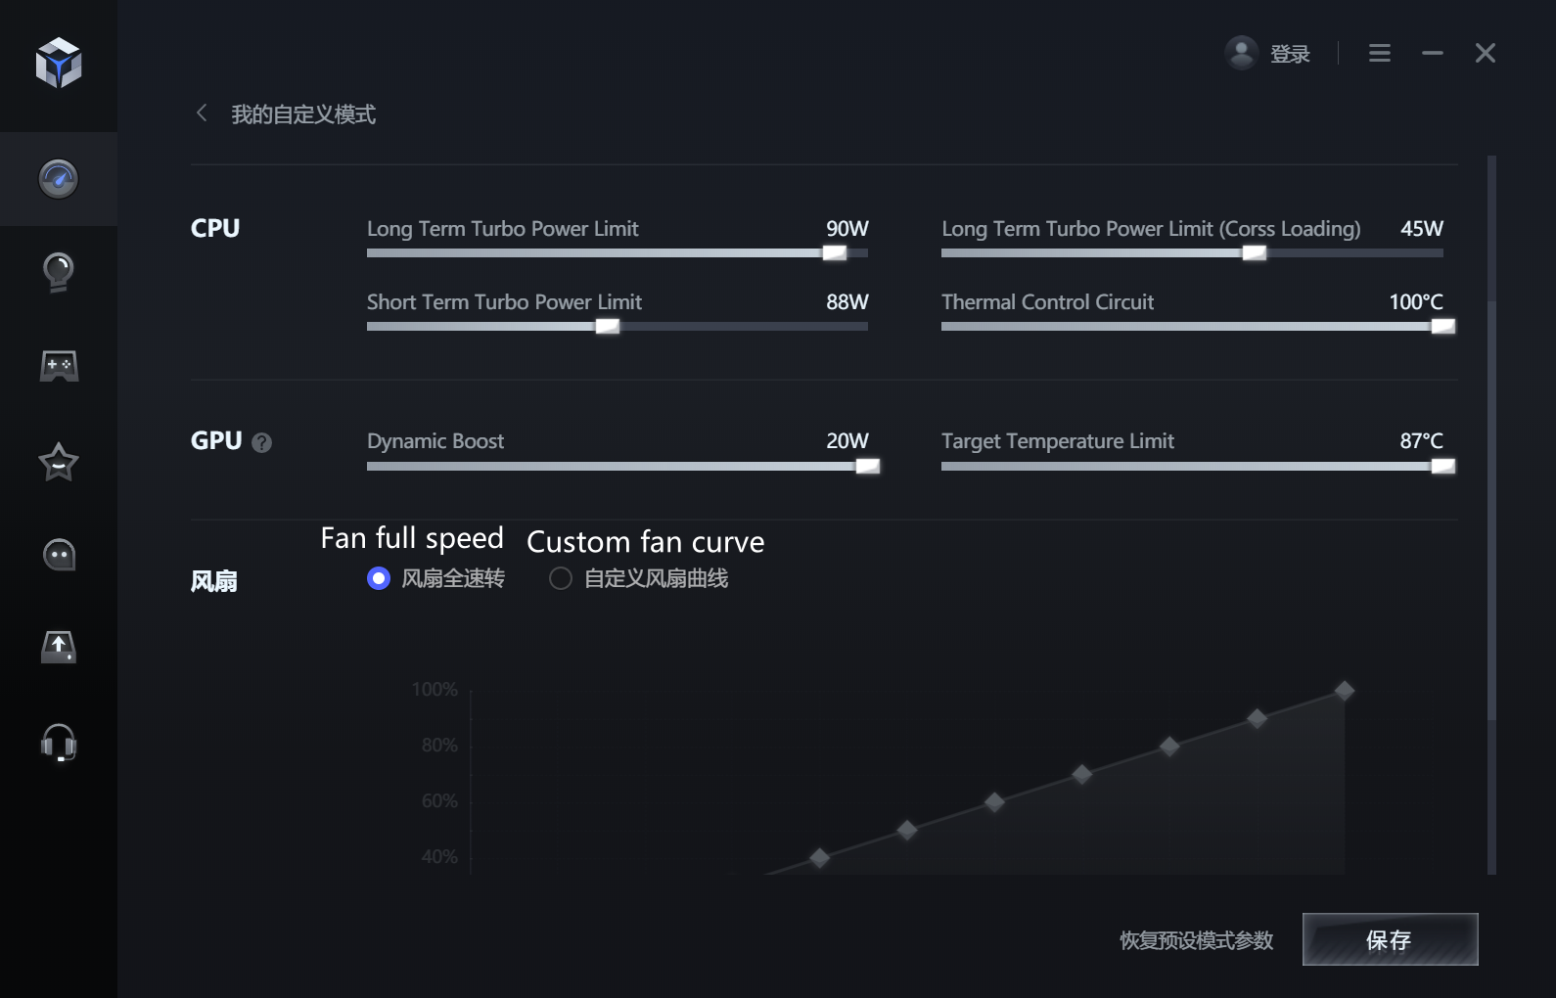
Task: Adjust the Thermal Control Circuit slider
Action: pos(1444,326)
